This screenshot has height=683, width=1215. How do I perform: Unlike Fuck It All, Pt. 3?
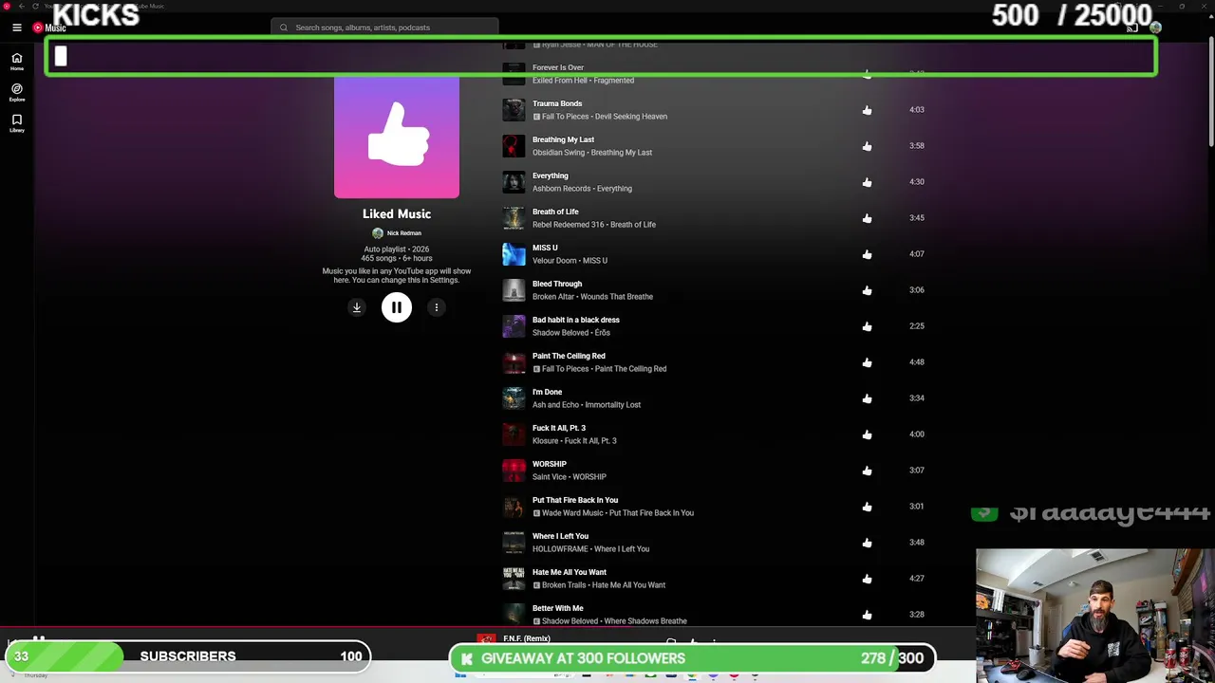point(867,434)
